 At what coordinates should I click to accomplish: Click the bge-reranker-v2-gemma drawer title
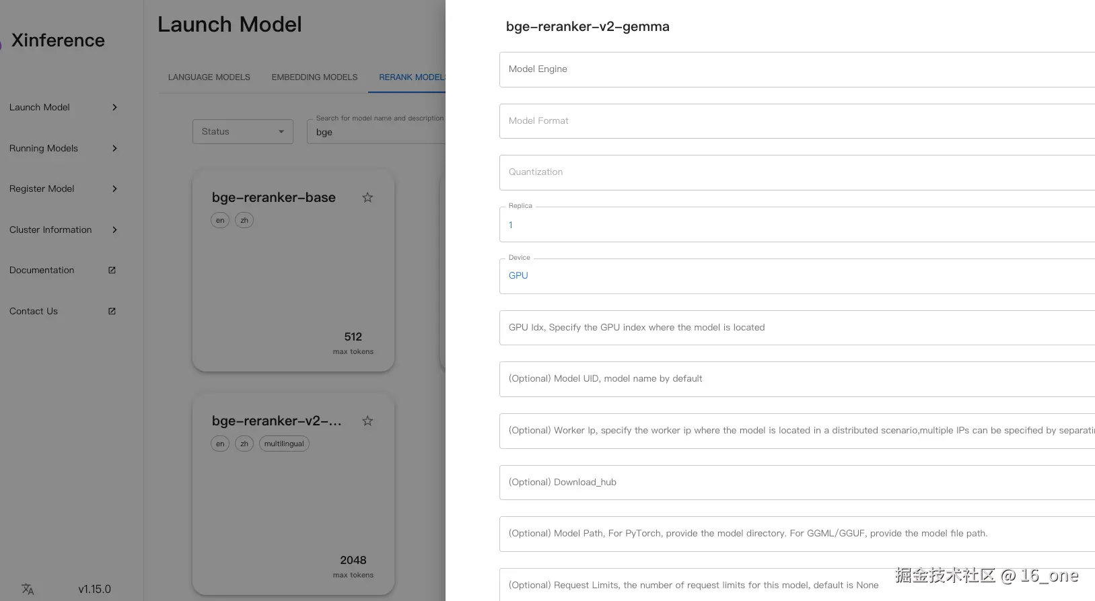(x=588, y=27)
